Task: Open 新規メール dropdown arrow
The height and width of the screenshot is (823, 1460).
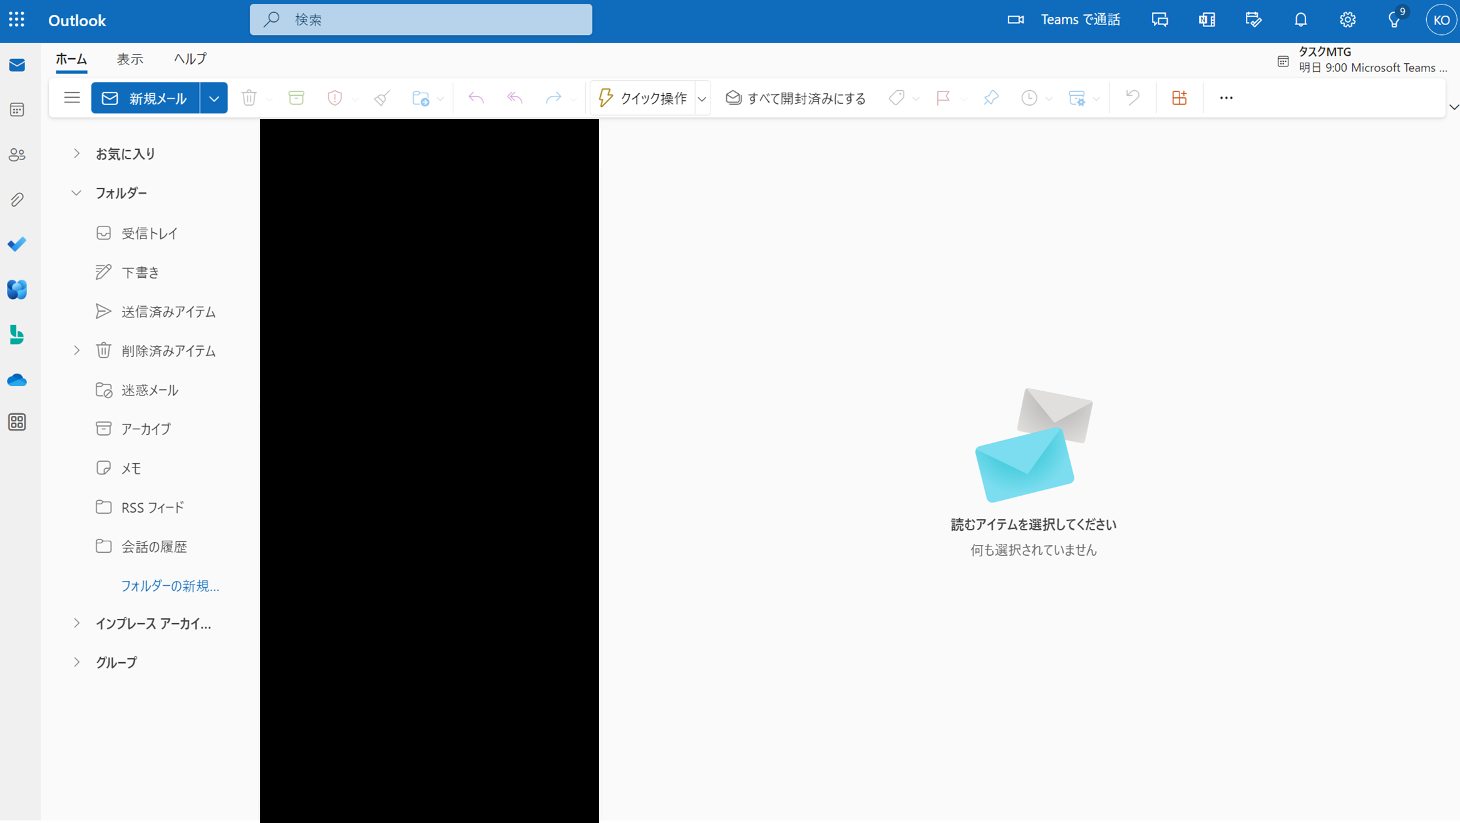Action: [x=214, y=98]
